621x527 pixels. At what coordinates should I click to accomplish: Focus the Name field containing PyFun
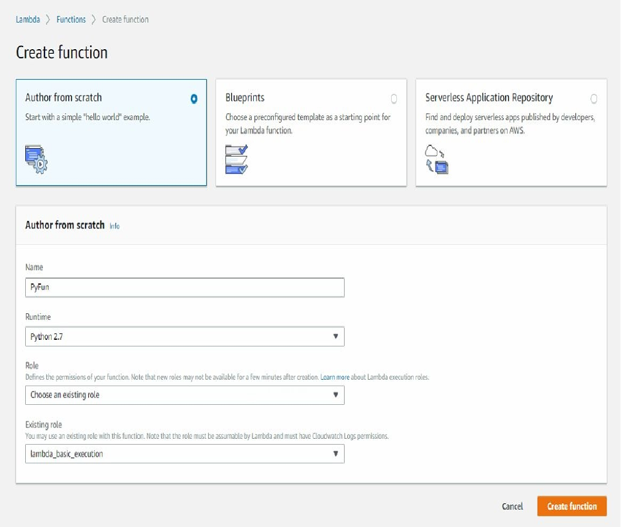point(185,287)
